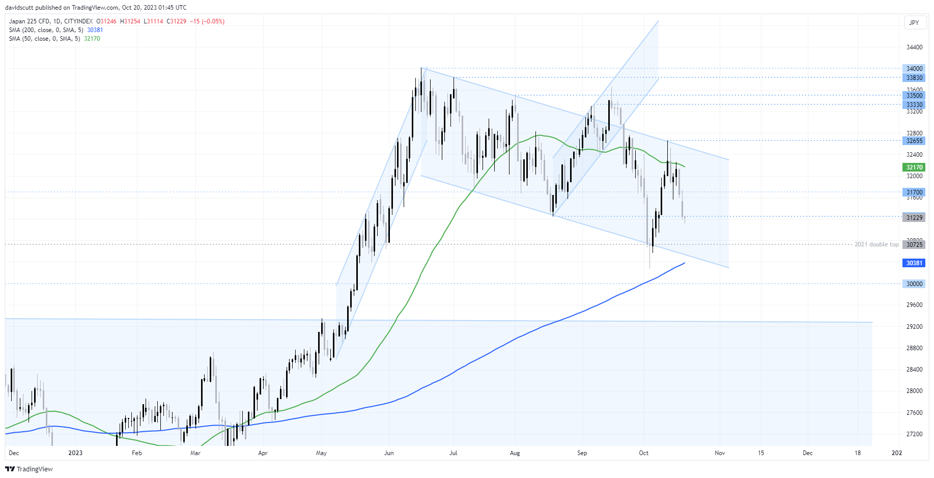Click the Mar label on time axis
Screen dimensions: 934x478
click(x=195, y=453)
